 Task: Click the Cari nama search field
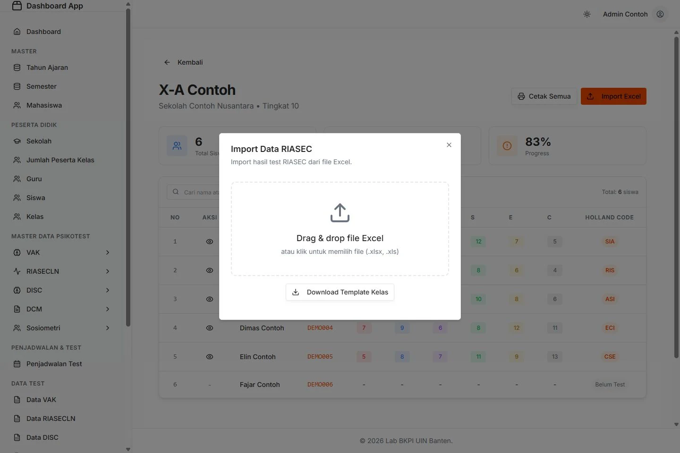click(x=194, y=192)
